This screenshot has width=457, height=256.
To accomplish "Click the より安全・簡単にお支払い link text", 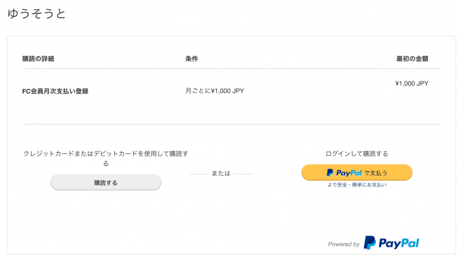I will [x=356, y=185].
